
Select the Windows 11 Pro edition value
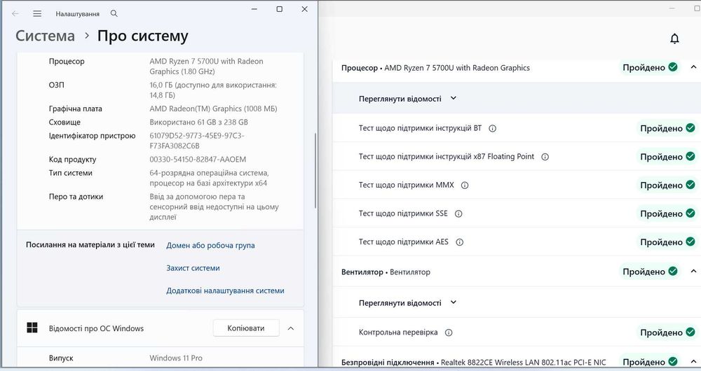tap(176, 358)
